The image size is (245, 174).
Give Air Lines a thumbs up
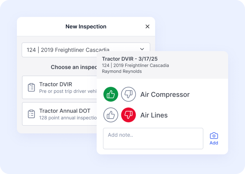[111, 115]
